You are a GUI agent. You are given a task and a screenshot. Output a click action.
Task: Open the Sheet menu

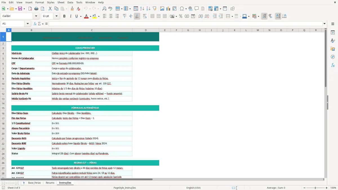pyautogui.click(x=61, y=2)
